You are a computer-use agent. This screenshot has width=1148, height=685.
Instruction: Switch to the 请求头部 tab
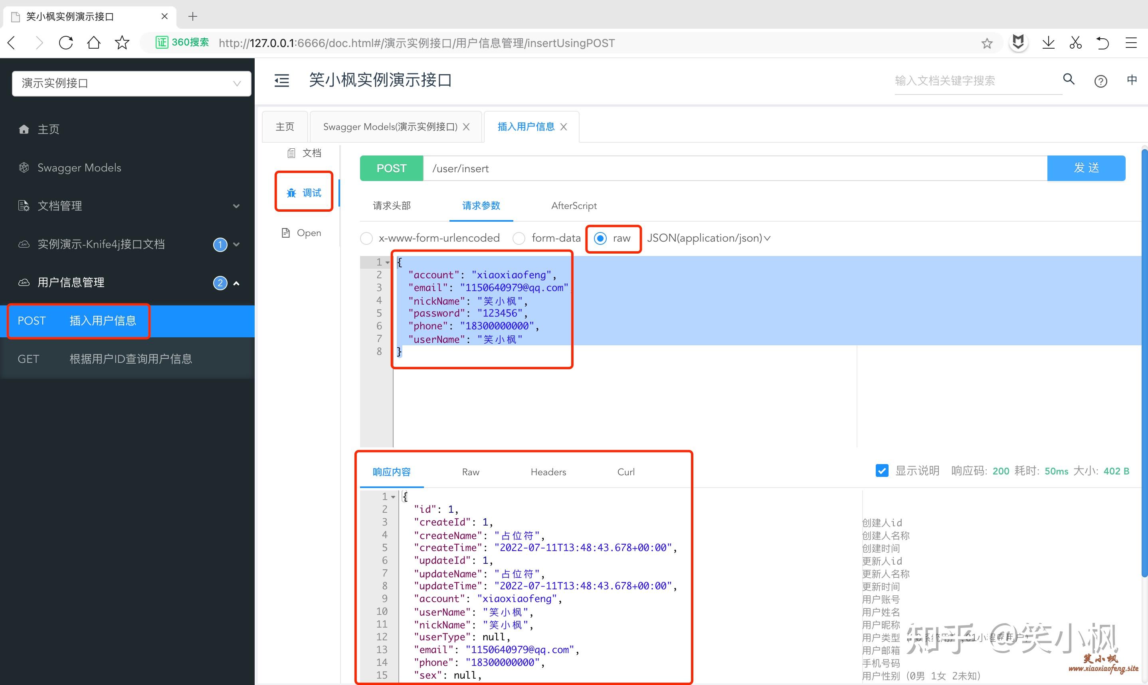click(x=391, y=206)
